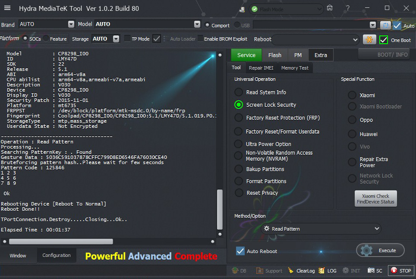
Task: Switch to the Configuration tab
Action: pos(57,255)
